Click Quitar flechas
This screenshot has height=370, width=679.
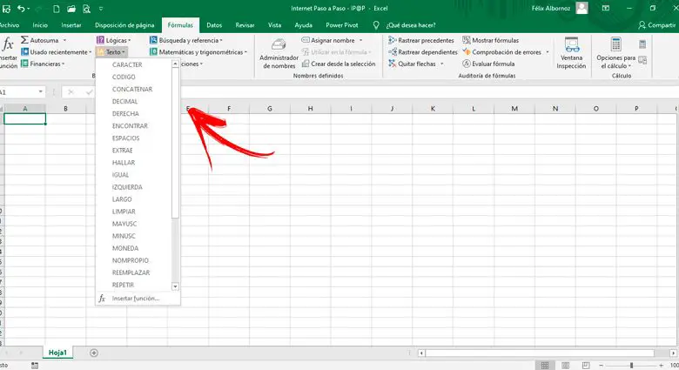click(412, 64)
